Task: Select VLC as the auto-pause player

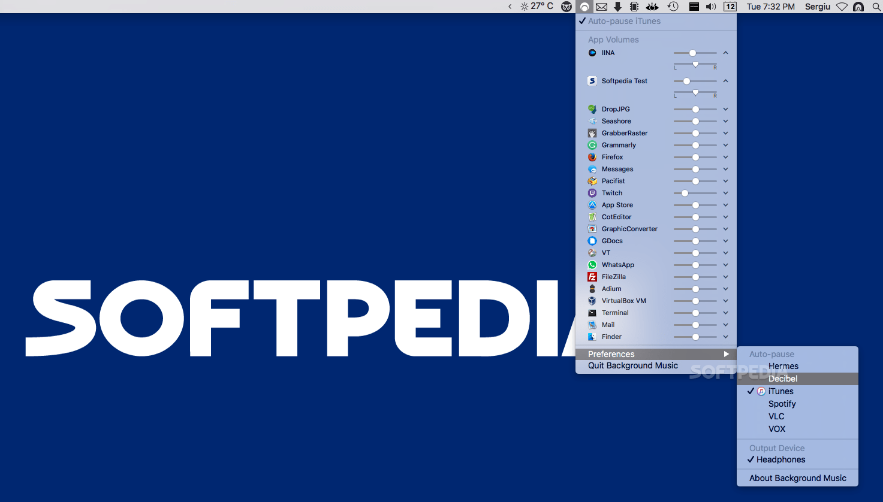Action: (797, 416)
